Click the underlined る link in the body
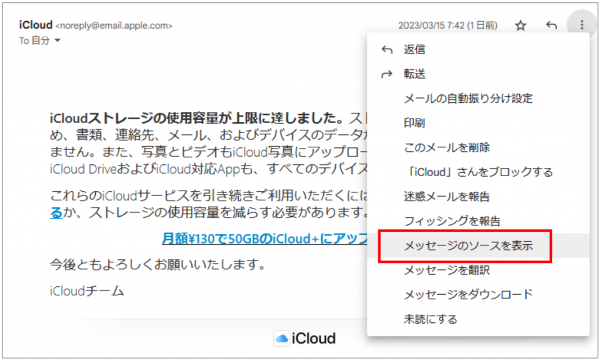The image size is (602, 361). point(56,212)
